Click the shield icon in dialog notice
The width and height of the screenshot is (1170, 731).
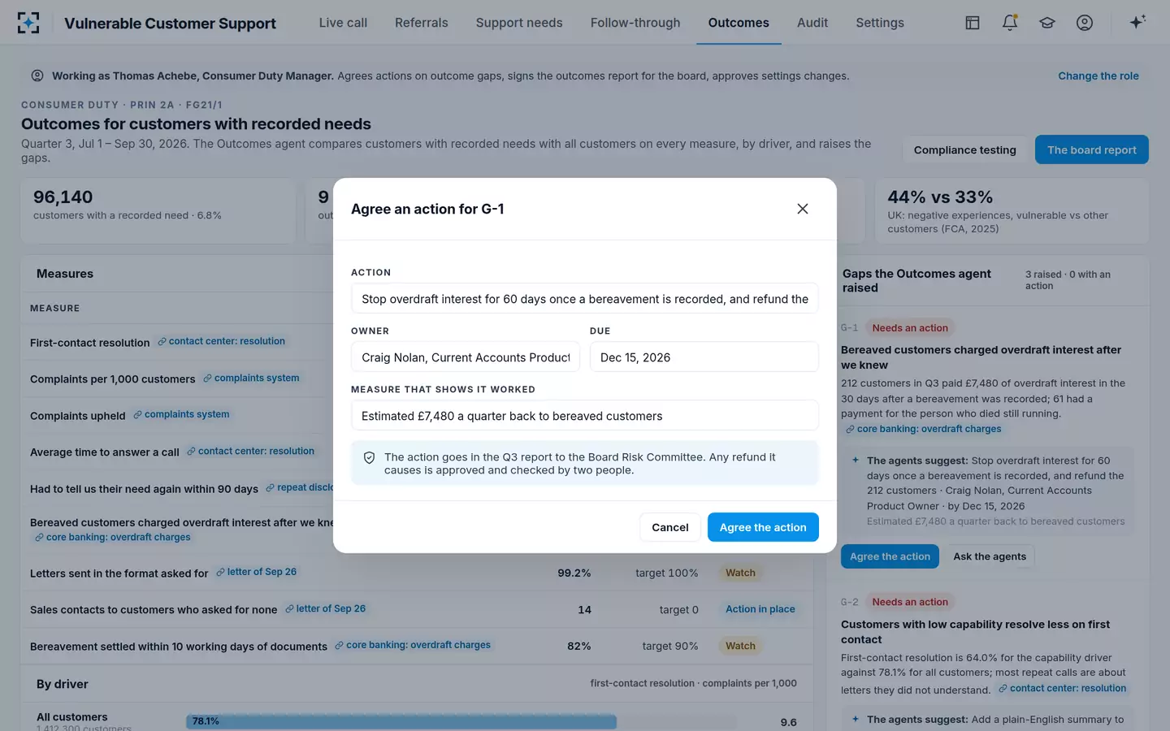pos(369,458)
